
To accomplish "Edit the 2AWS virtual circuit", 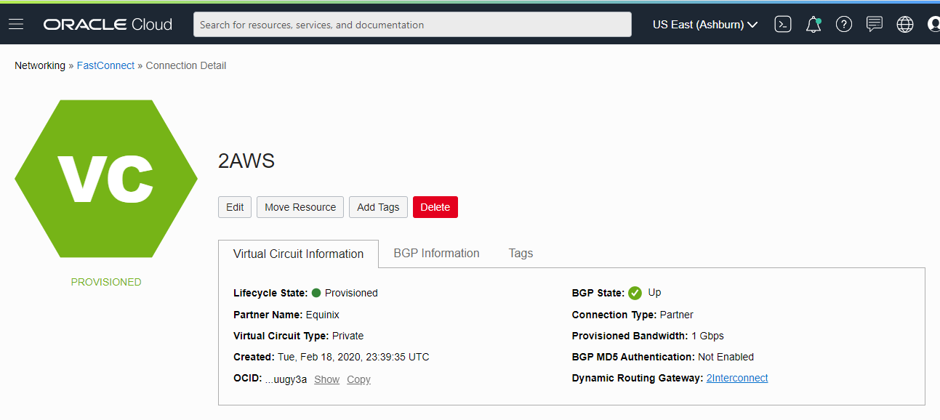I will pos(234,207).
